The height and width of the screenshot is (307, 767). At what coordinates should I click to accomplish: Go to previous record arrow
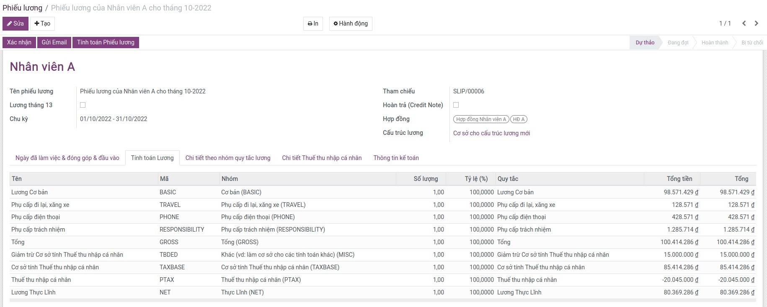point(744,23)
